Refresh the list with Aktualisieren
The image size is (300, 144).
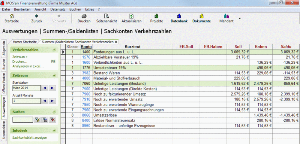coord(132,18)
